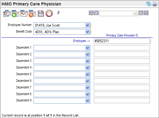Click the Dependent 4 provider ID field
The width and height of the screenshot is (159, 118).
[122, 68]
